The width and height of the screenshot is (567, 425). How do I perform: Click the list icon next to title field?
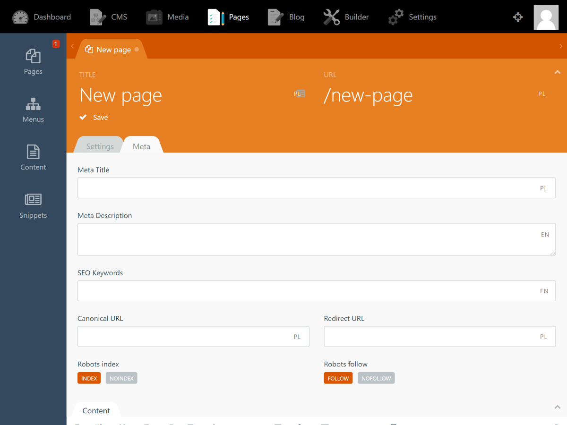300,93
